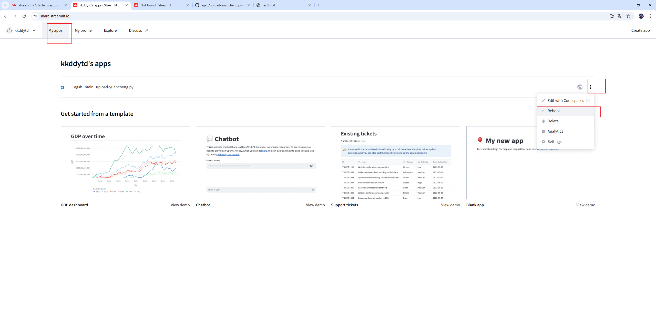The image size is (656, 320).
Task: Switch to the testlrj.txt browser tab
Action: click(284, 5)
